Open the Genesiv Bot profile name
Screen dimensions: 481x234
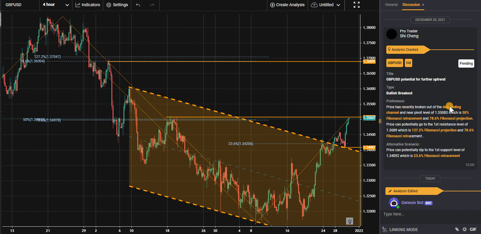[412, 203]
